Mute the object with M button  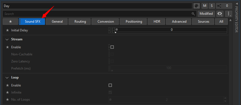click(205, 6)
